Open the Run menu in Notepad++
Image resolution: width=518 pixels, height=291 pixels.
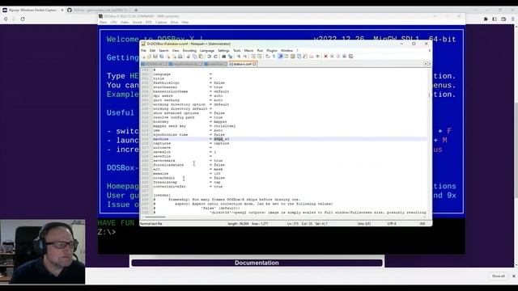tap(260, 50)
